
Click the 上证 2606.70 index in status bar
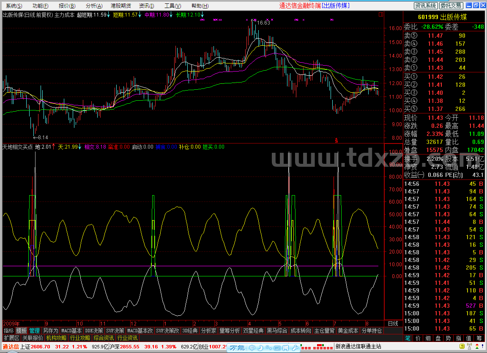35,347
